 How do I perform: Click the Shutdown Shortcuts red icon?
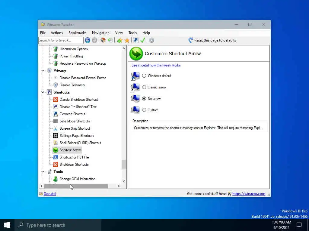[x=56, y=165]
